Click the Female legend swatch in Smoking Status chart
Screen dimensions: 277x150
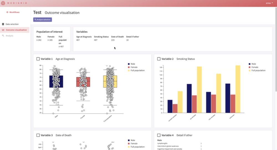[250, 67]
